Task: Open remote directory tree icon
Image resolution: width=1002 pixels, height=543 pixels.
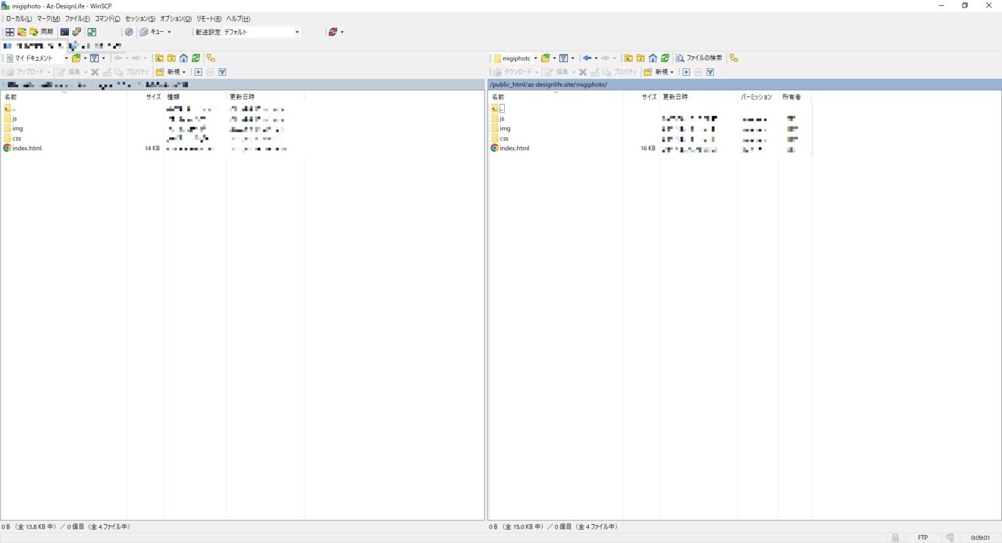Action: pyautogui.click(x=733, y=58)
